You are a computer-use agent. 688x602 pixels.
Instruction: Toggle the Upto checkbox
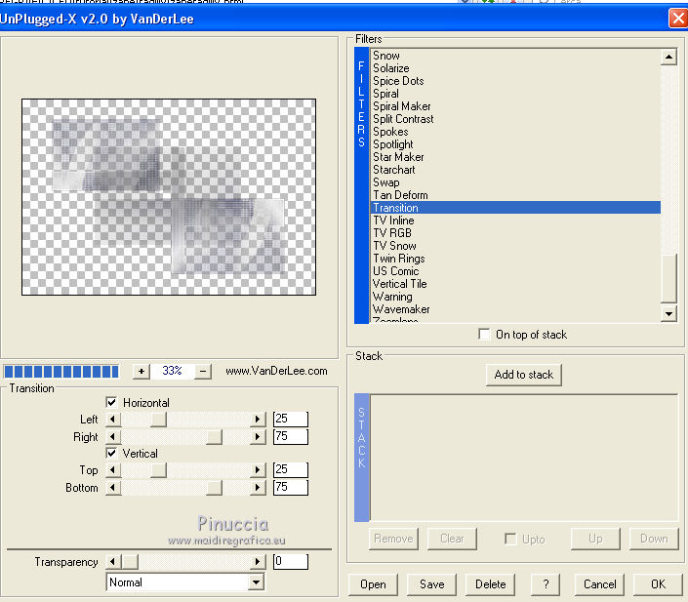[x=510, y=539]
